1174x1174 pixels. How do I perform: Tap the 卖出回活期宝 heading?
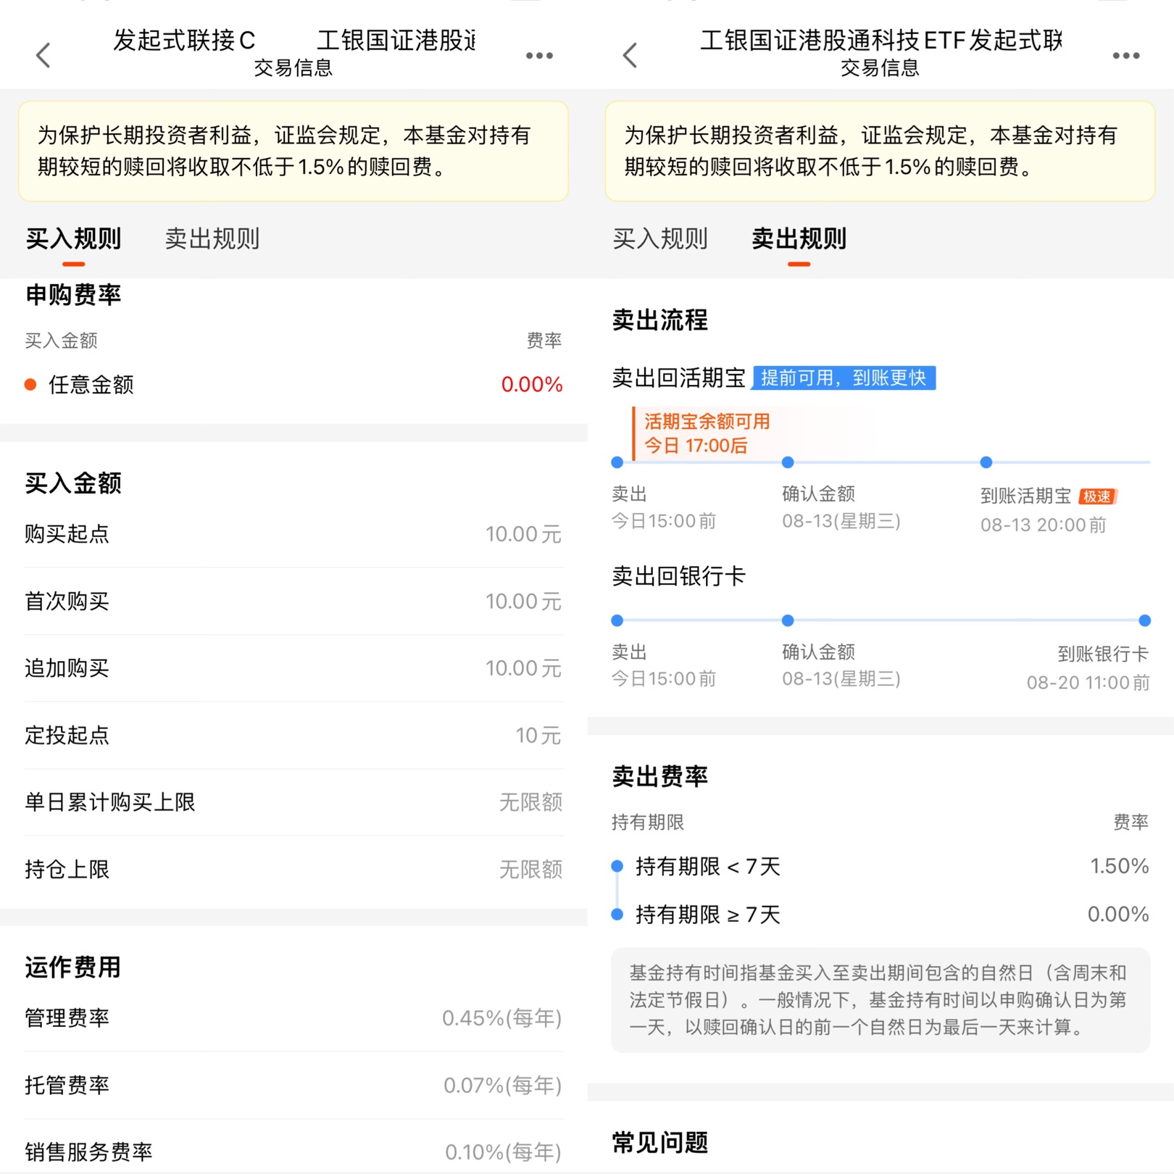(x=678, y=378)
